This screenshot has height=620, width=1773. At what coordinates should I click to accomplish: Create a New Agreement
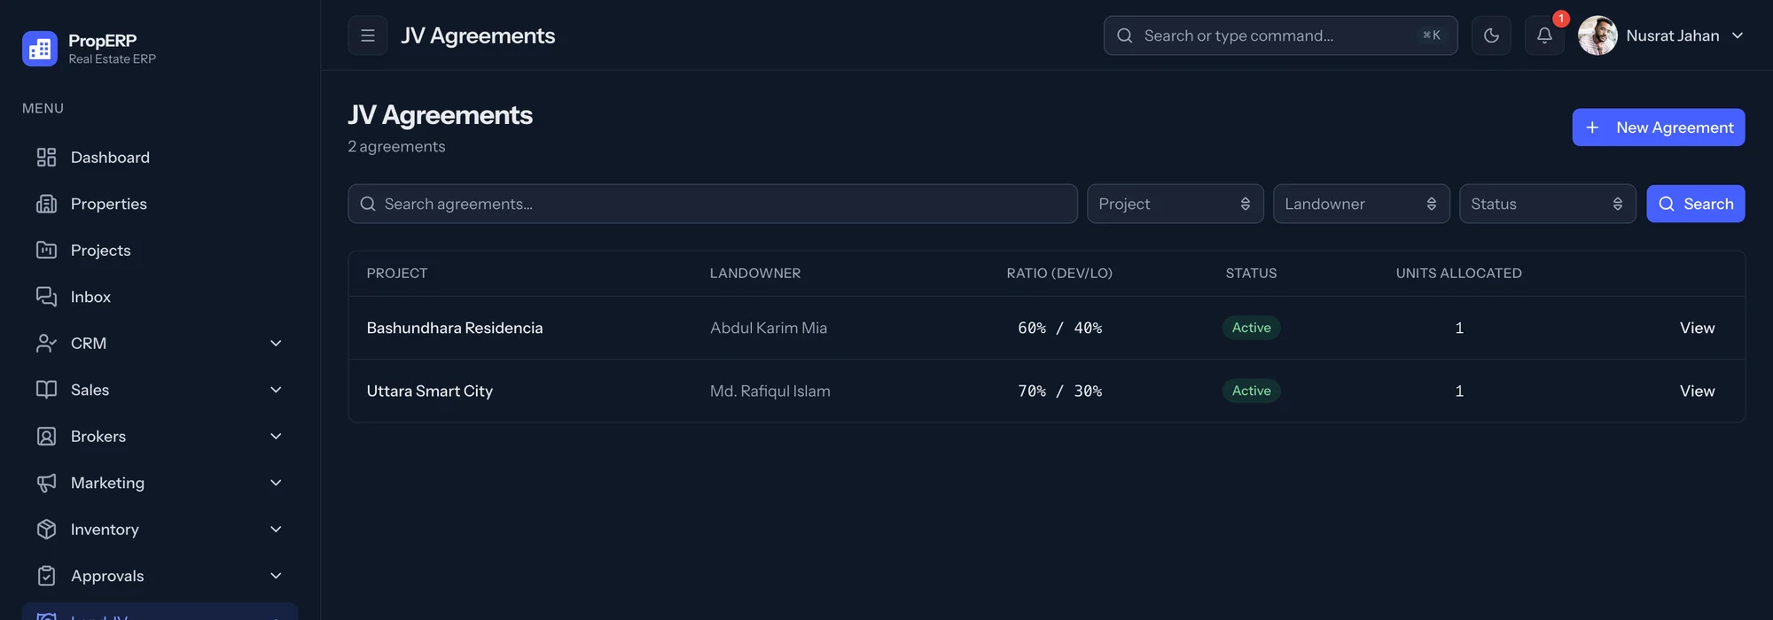(1659, 128)
